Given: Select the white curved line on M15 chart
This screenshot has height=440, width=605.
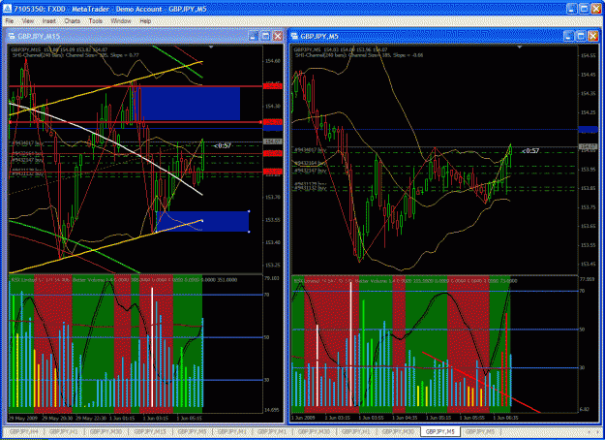Looking at the screenshot, I should (x=116, y=143).
